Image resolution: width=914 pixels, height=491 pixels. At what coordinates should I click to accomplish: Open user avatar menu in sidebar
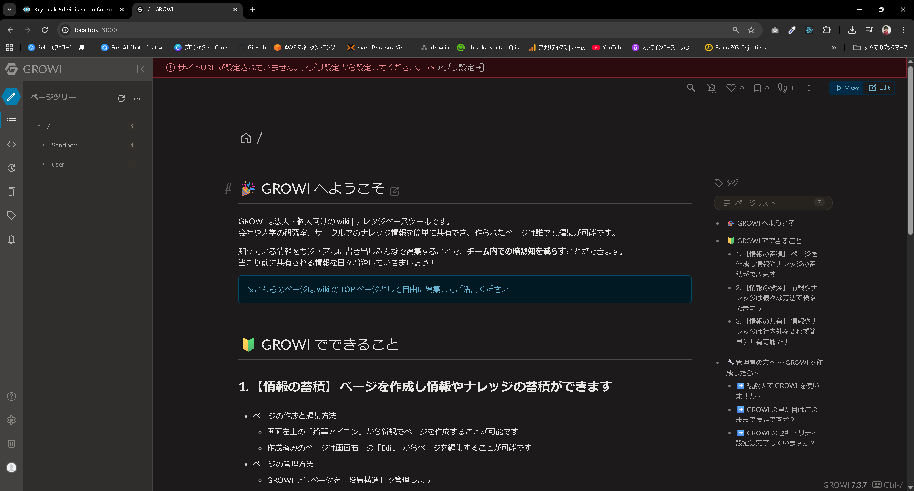(x=11, y=468)
